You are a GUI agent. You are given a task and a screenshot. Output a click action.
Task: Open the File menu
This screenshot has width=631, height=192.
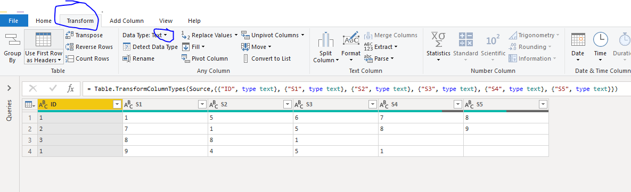click(x=14, y=21)
